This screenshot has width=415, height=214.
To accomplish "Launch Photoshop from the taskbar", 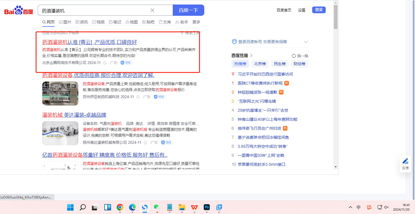I will (207, 208).
